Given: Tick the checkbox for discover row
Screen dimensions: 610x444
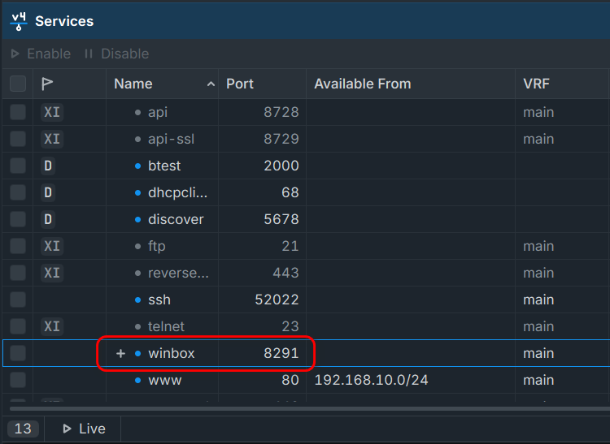Looking at the screenshot, I should (x=18, y=219).
